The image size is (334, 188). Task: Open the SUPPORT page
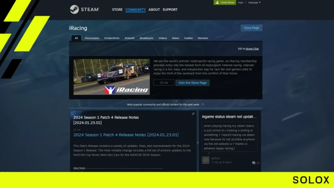[170, 9]
